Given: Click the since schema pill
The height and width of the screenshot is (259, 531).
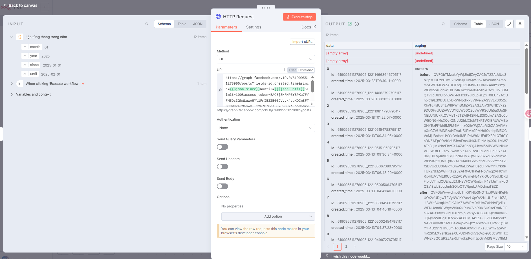Looking at the screenshot, I should click(x=31, y=65).
